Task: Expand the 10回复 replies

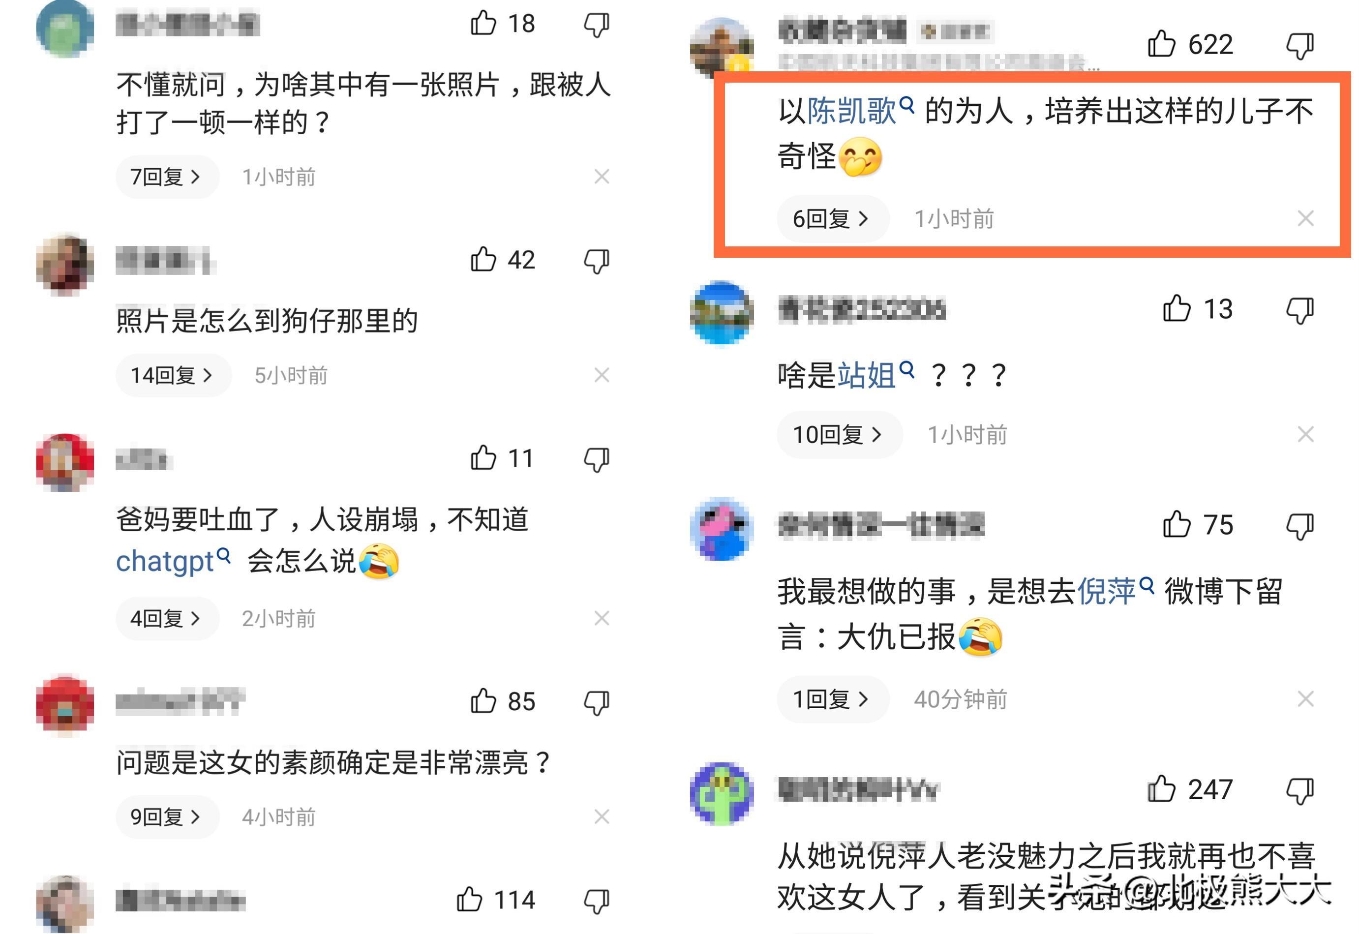Action: click(x=839, y=434)
